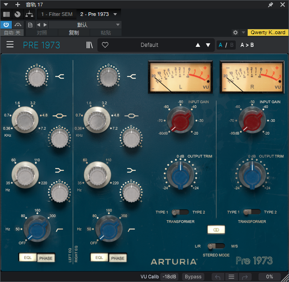Click the right channel OUTPUT TRIM knob

[x=252, y=175]
